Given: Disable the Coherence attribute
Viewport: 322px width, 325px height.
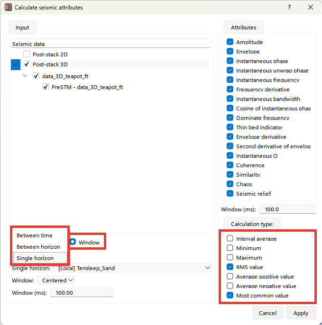Looking at the screenshot, I should (x=230, y=165).
